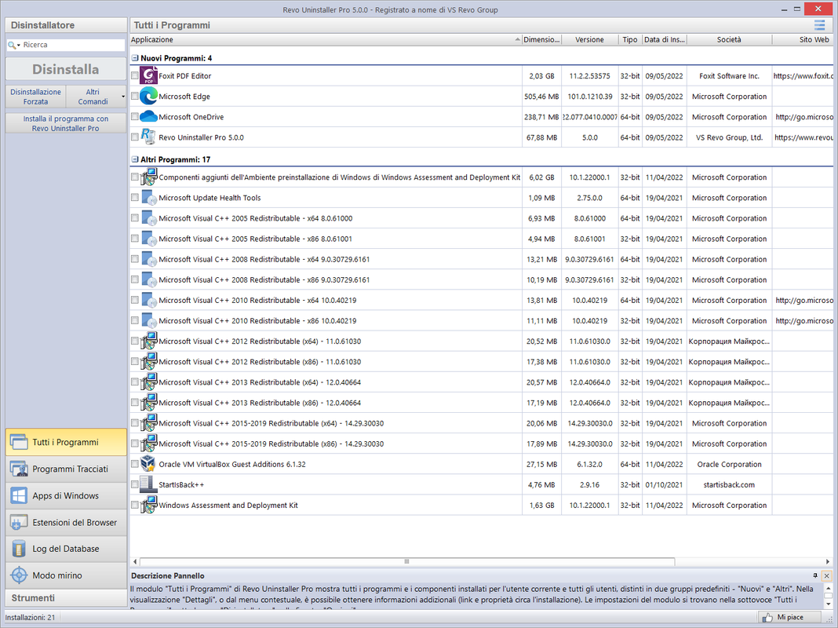Check the Microsoft OneDrive checkbox
Viewport: 838px width, 628px height.
click(135, 116)
